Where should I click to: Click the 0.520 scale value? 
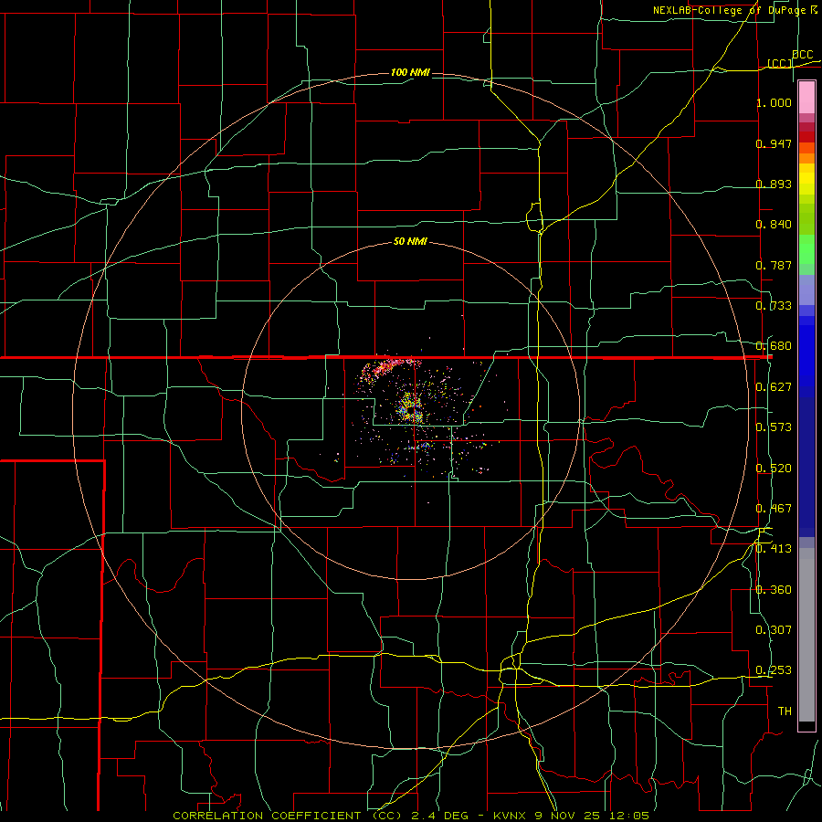coord(774,469)
